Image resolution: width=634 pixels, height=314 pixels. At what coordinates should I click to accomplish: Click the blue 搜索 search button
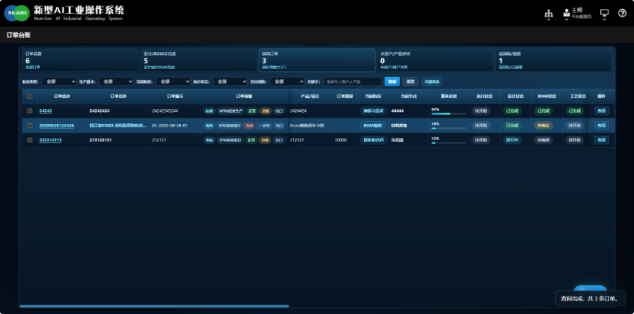tap(392, 81)
